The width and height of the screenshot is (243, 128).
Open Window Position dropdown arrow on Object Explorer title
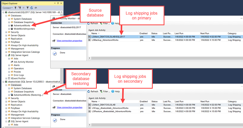pyautogui.click(x=55, y=3)
